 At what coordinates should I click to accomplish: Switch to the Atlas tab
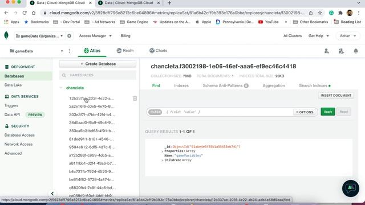(x=92, y=51)
